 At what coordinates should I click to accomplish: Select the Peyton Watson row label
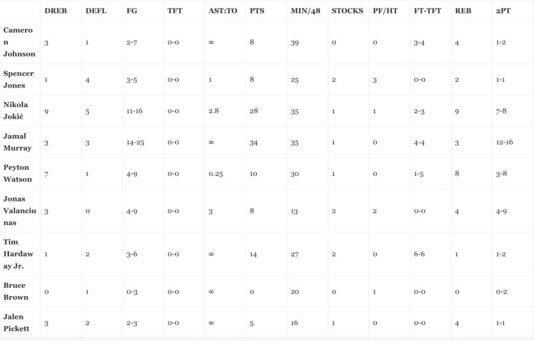point(18,173)
